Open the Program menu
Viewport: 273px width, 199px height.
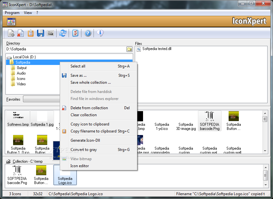pyautogui.click(x=12, y=13)
